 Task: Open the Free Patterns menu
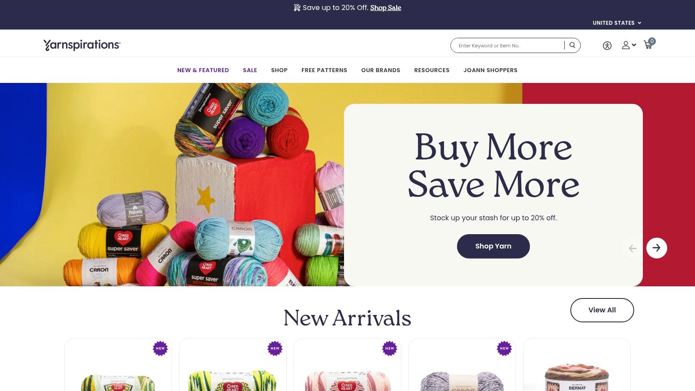click(324, 70)
